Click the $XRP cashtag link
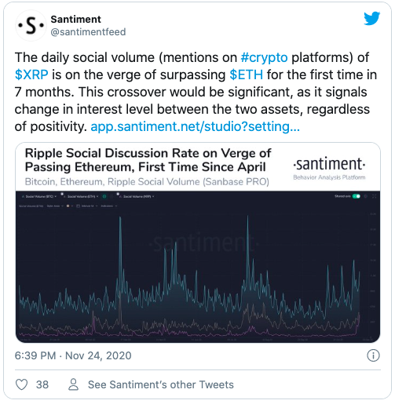 coord(31,75)
